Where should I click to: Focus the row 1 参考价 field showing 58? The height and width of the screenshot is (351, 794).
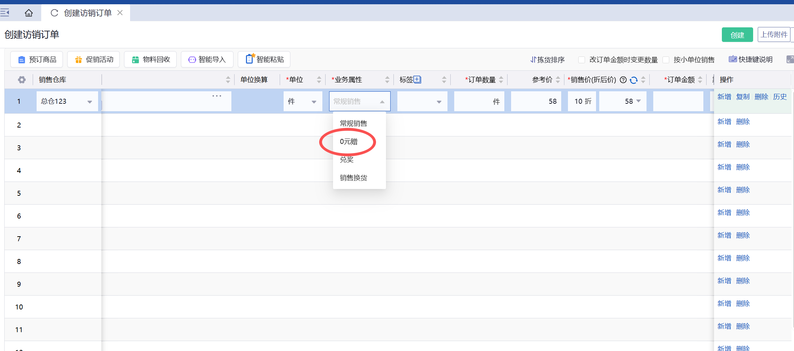(x=536, y=101)
